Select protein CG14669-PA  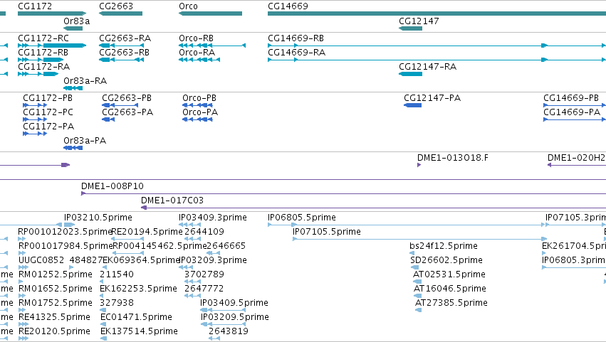tap(572, 112)
